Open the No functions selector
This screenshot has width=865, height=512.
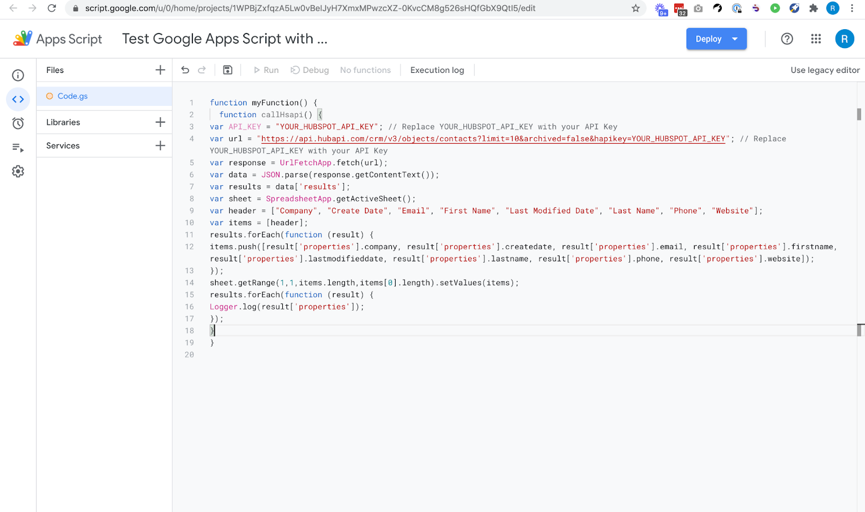(365, 70)
